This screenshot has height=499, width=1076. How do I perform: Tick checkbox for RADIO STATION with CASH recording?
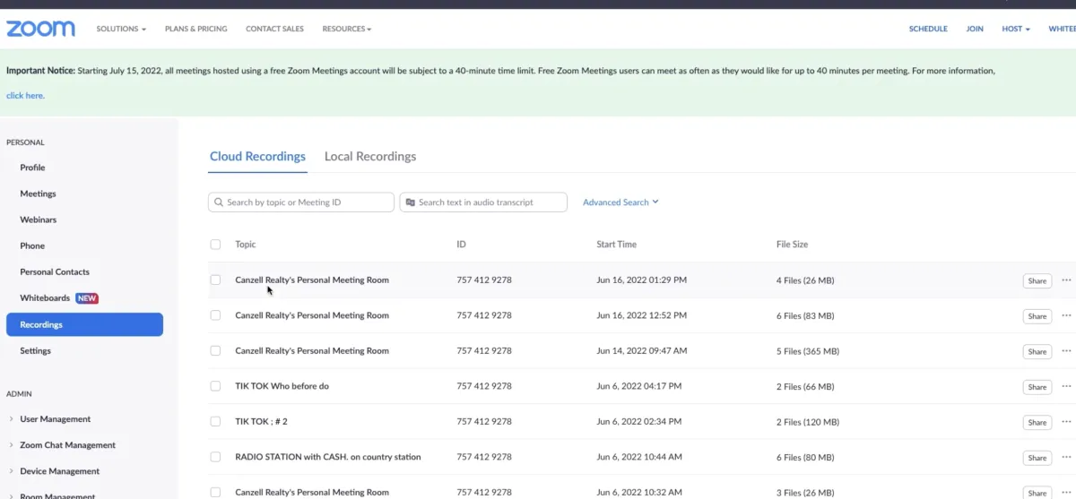point(215,457)
